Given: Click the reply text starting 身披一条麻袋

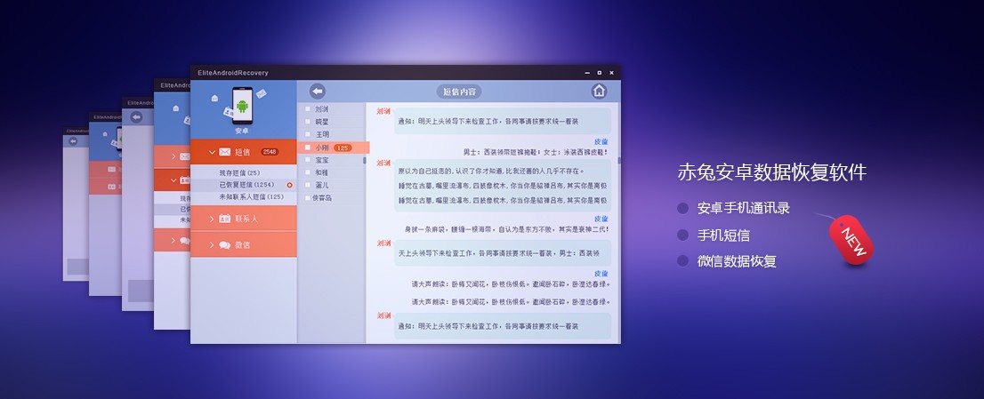Looking at the screenshot, I should 506,229.
